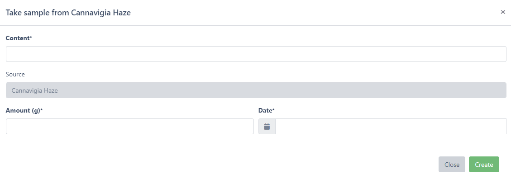Show the date picker via calendar button
This screenshot has width=511, height=184.
point(267,127)
